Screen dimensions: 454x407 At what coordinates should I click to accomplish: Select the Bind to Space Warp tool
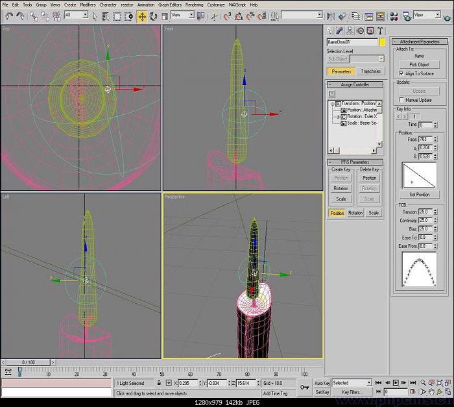click(56, 16)
